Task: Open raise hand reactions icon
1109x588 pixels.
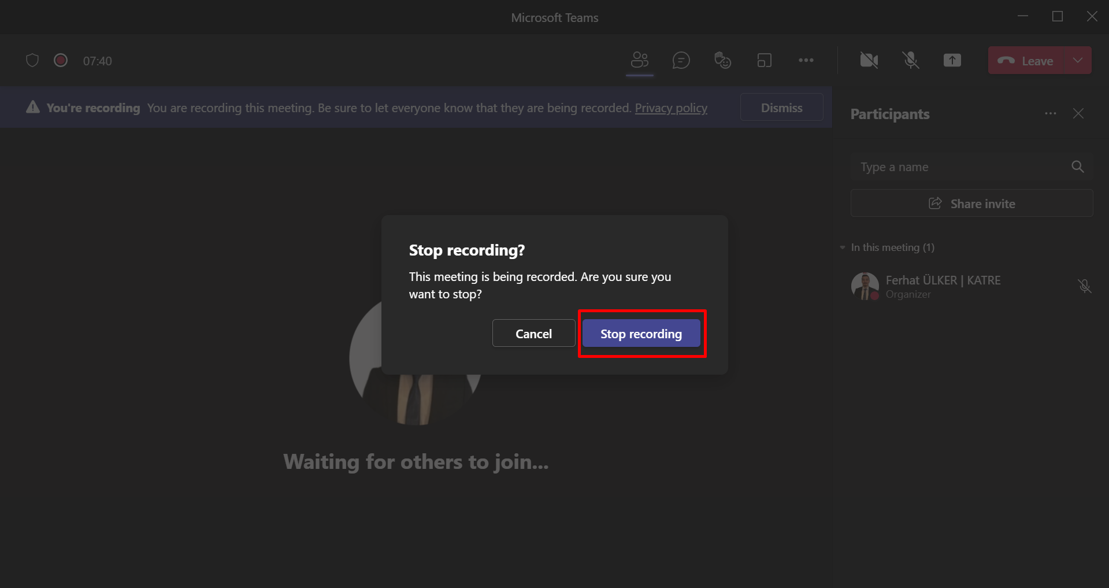Action: (x=722, y=60)
